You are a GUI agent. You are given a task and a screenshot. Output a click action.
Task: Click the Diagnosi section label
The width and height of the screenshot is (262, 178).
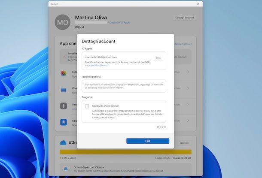click(87, 97)
